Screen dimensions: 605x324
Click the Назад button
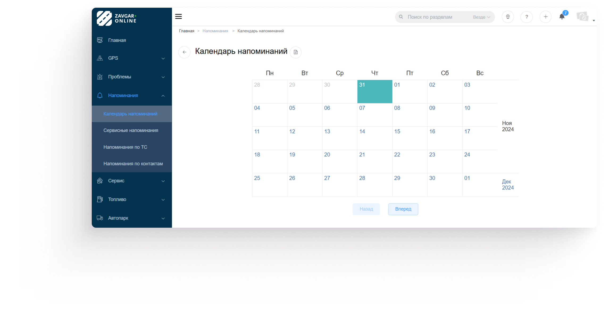tap(366, 209)
